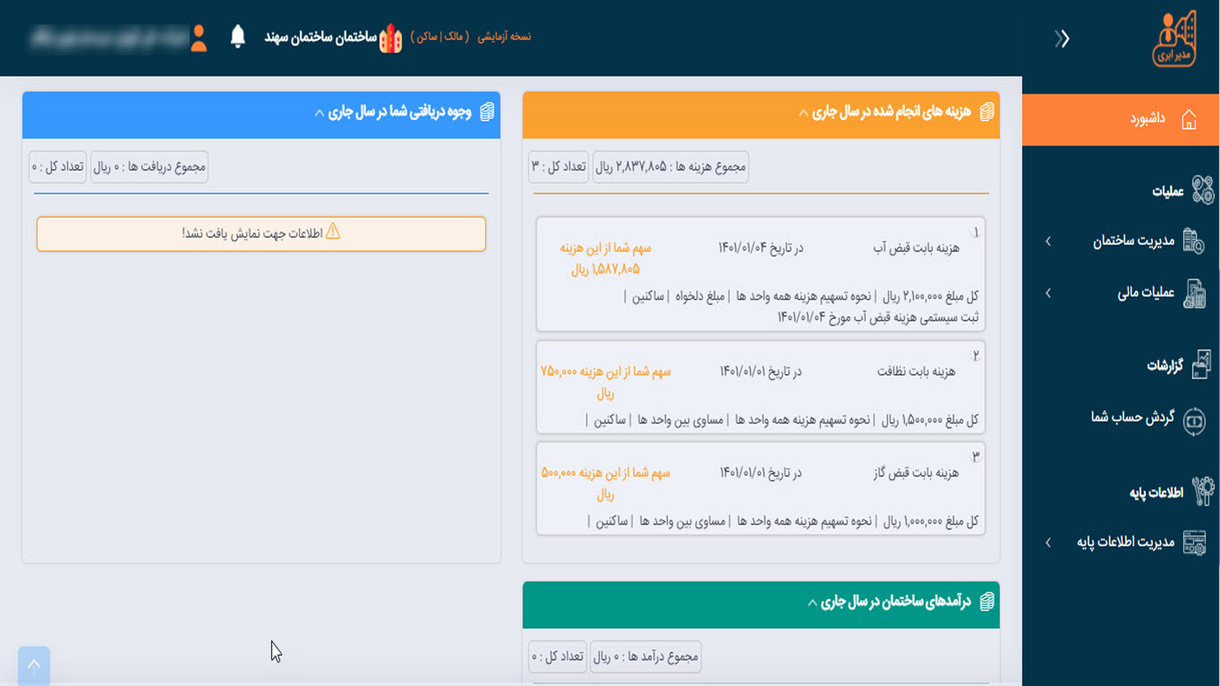This screenshot has height=686, width=1220.
Task: Click the عملیات section heading
Action: [1167, 191]
